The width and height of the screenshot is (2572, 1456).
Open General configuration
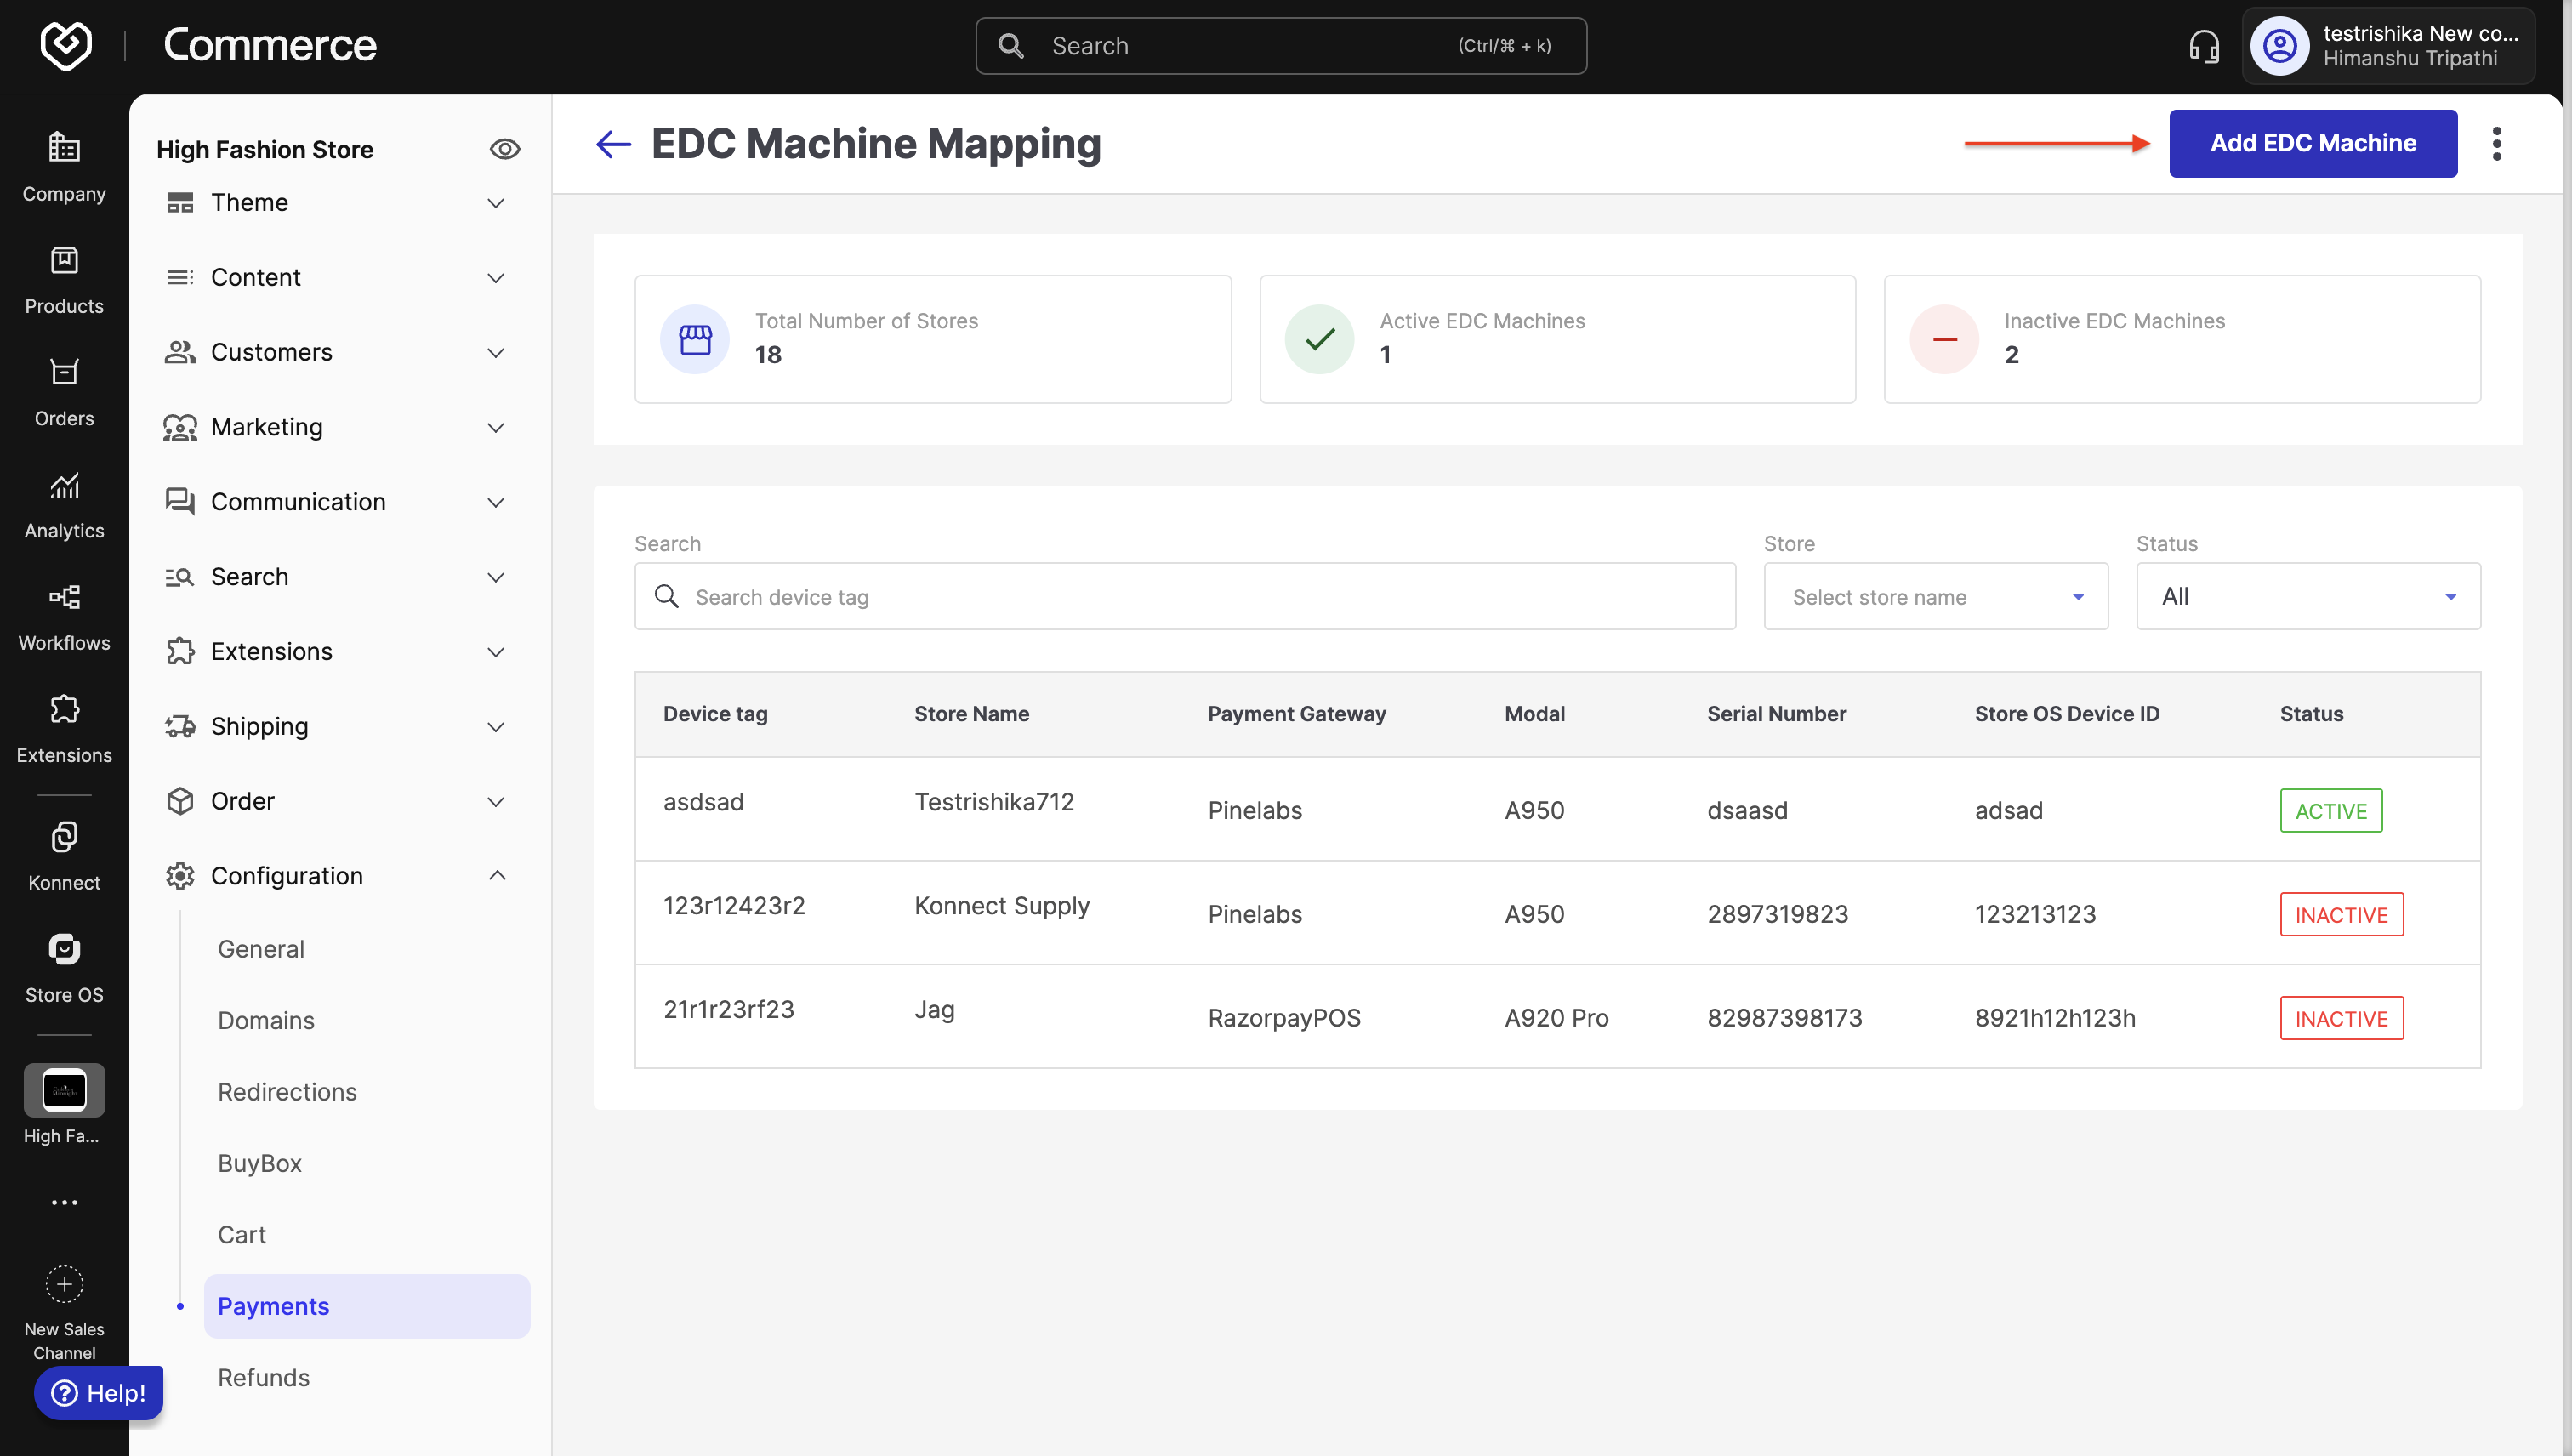pos(261,949)
